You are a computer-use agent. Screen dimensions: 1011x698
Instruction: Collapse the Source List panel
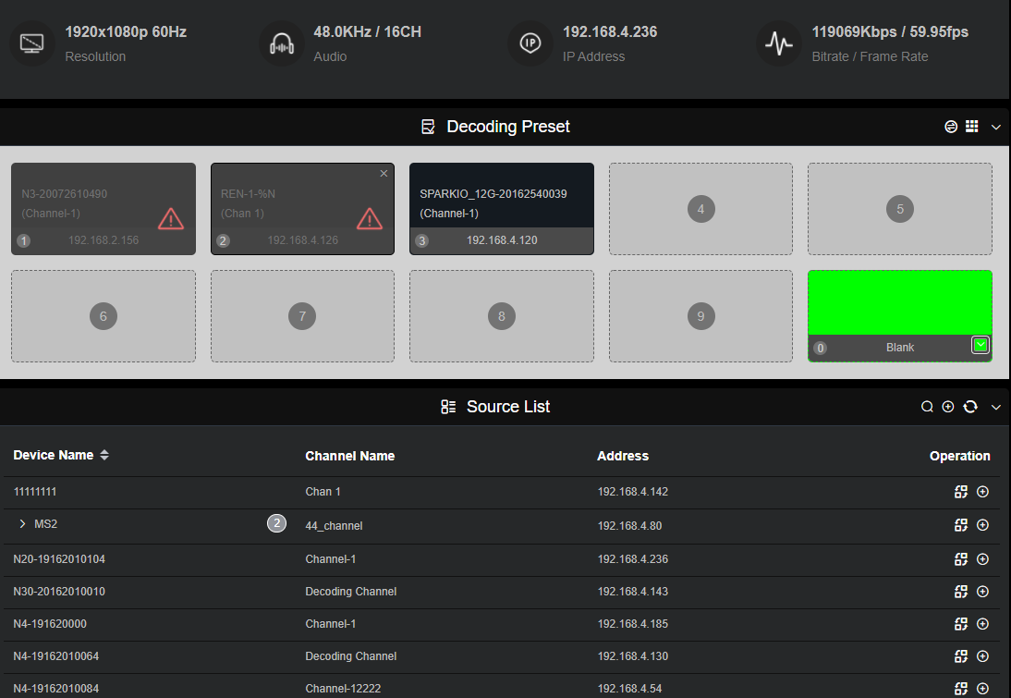click(996, 407)
